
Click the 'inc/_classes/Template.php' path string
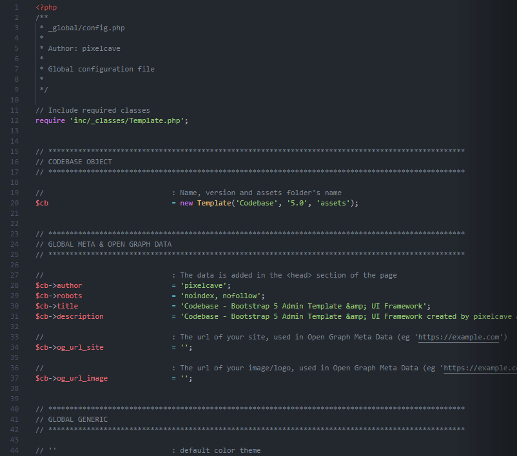129,120
